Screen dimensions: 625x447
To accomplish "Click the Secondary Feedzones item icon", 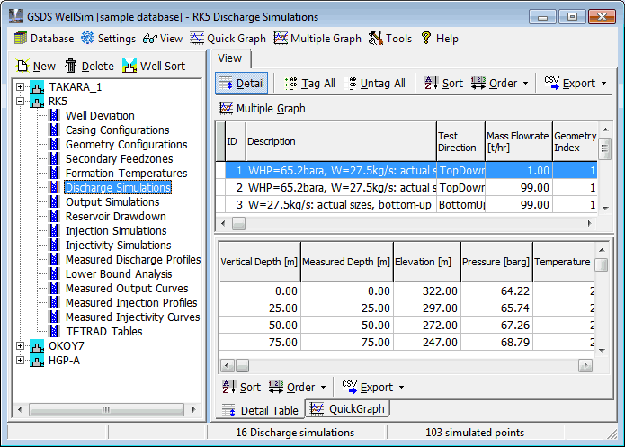I will tap(54, 158).
